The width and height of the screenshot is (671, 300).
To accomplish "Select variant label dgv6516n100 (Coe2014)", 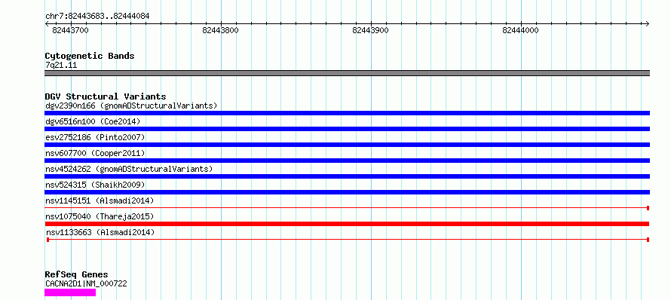I will coord(93,121).
